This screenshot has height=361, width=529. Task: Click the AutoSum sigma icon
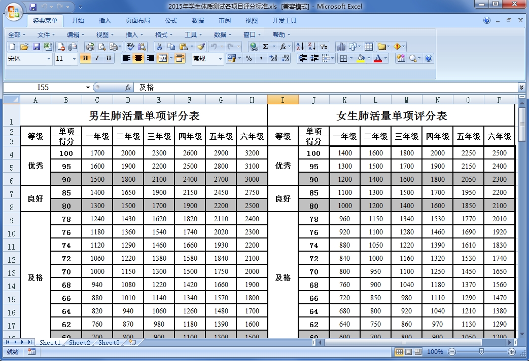[265, 47]
